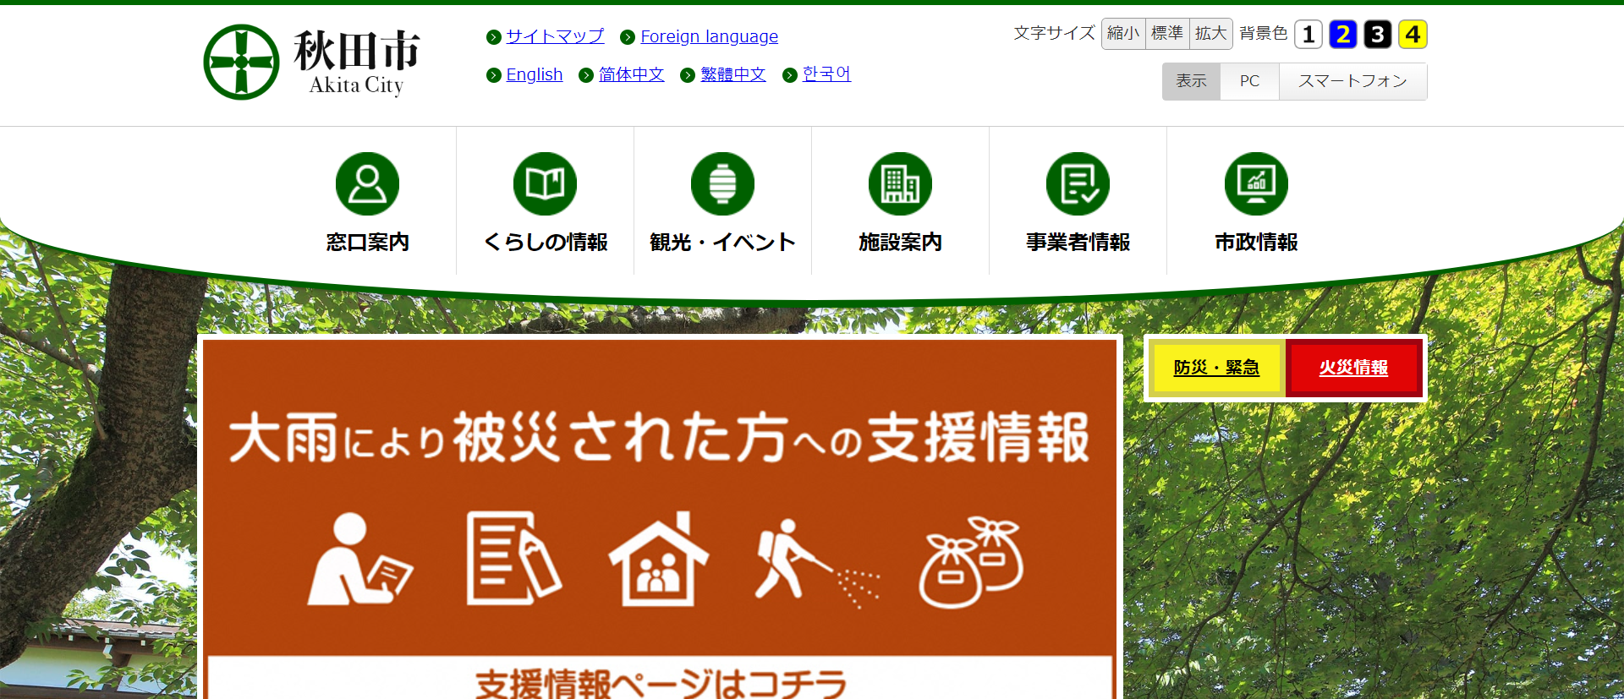Image resolution: width=1624 pixels, height=699 pixels.
Task: Open the 防災・緊急 yellow button
Action: click(x=1216, y=368)
